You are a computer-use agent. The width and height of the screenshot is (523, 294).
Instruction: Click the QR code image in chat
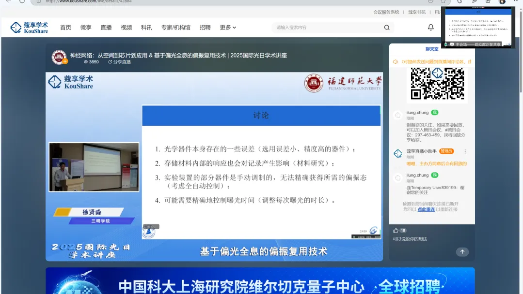437,83
